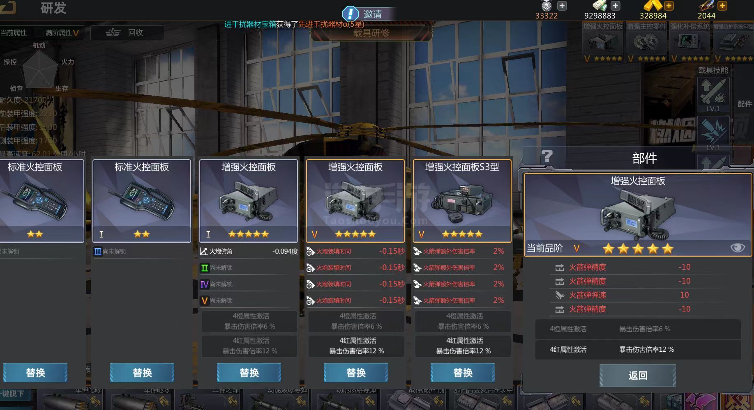This screenshot has width=754, height=410.
Task: Toggle the eye visibility icon in 部件 panel
Action: point(737,247)
